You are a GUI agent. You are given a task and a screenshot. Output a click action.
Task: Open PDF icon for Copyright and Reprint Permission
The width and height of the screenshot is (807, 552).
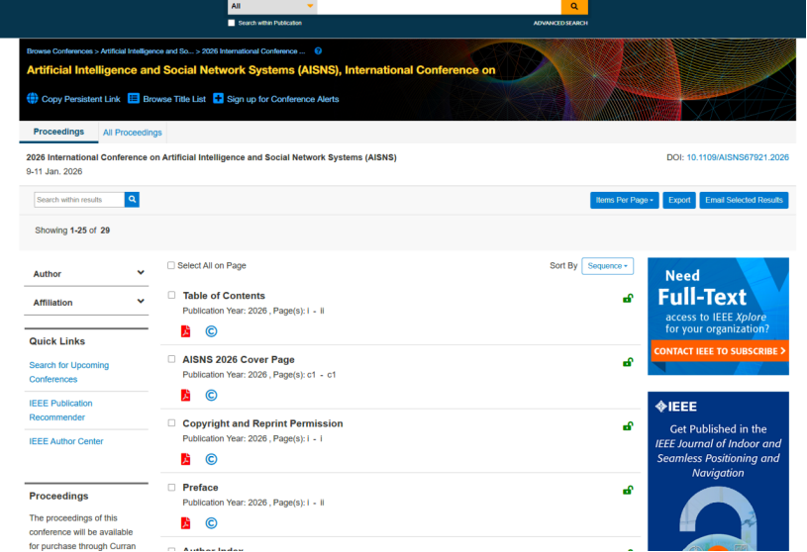click(185, 459)
